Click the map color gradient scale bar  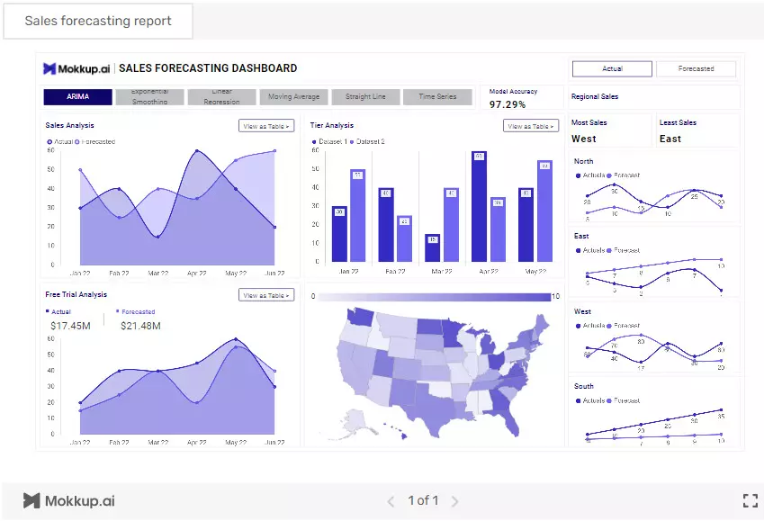(x=433, y=296)
